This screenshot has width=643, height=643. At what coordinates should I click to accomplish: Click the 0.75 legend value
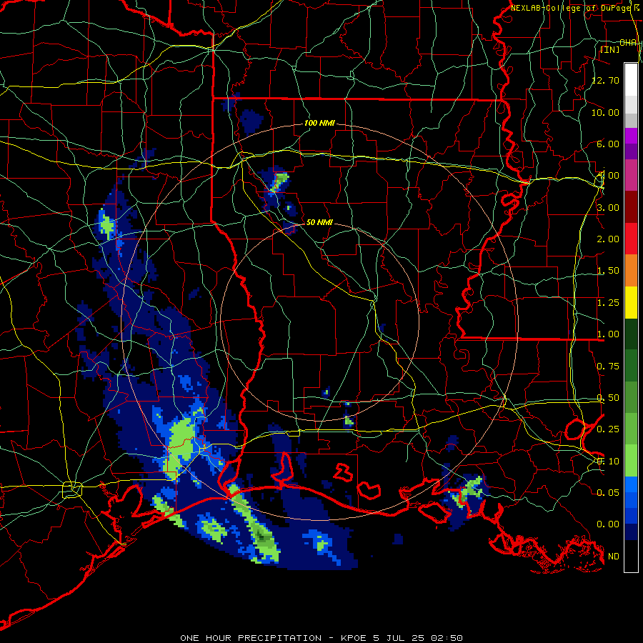point(608,367)
